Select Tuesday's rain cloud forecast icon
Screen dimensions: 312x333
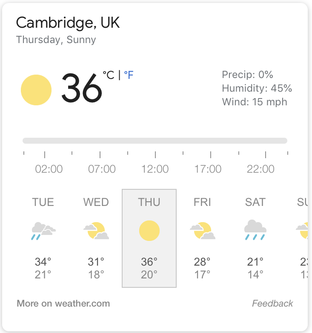(43, 231)
